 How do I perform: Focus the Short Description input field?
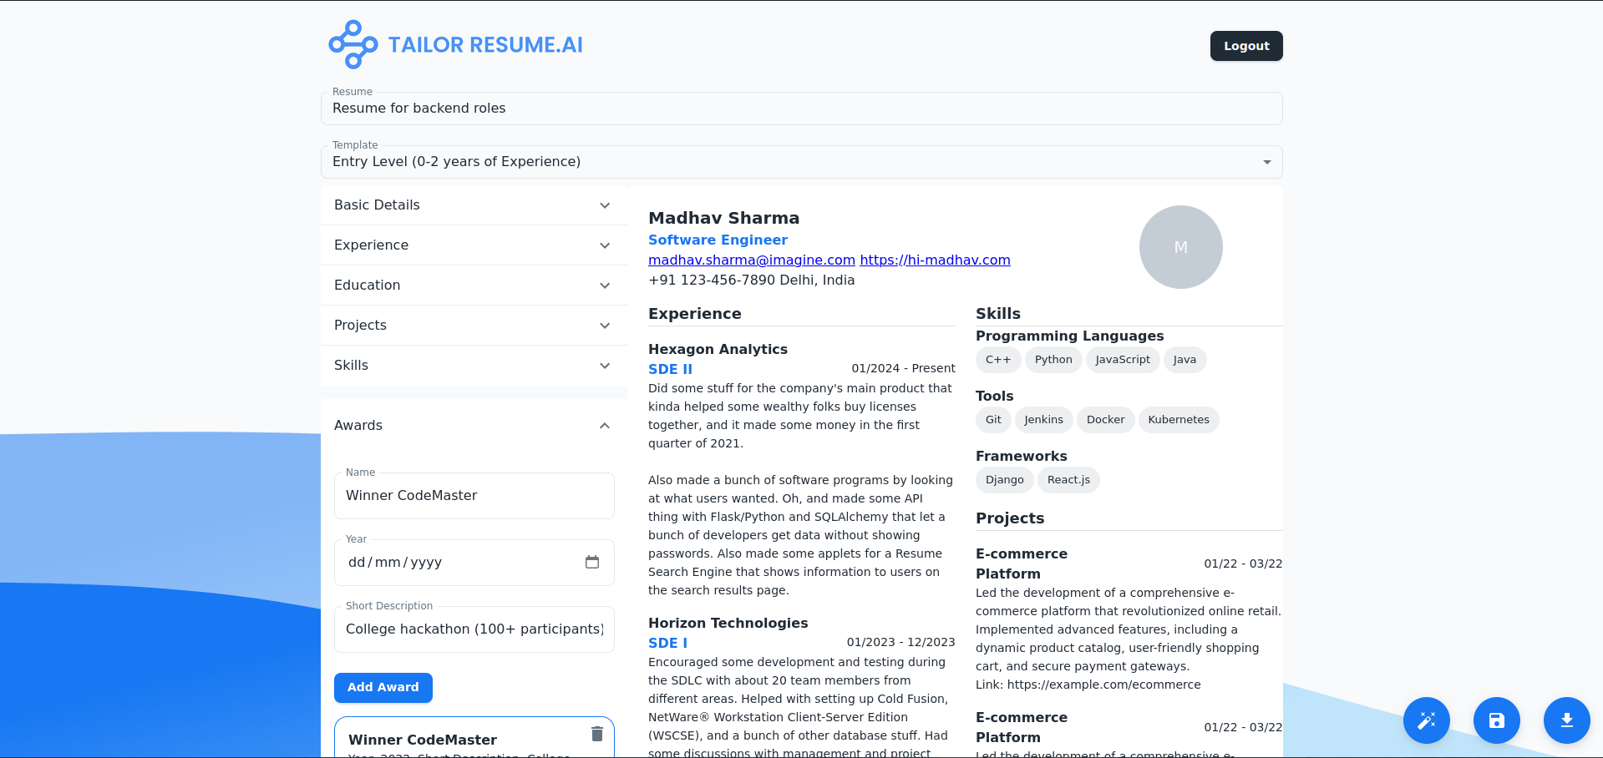pos(474,629)
